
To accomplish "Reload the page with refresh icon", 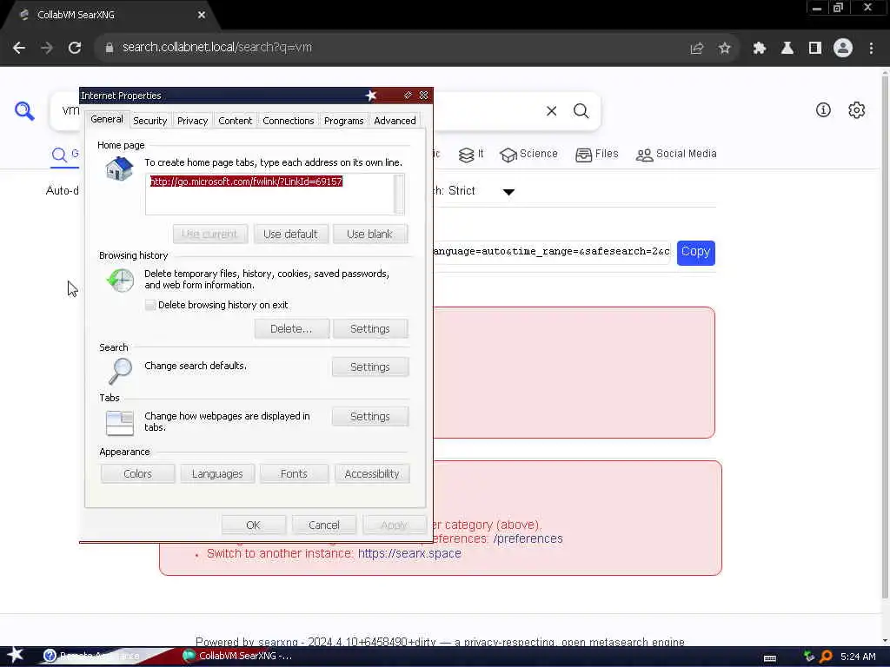I will [75, 48].
